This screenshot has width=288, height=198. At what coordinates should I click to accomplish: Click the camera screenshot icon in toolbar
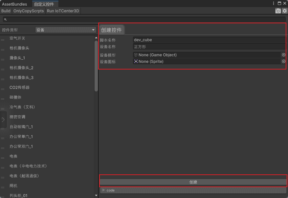coord(278,11)
